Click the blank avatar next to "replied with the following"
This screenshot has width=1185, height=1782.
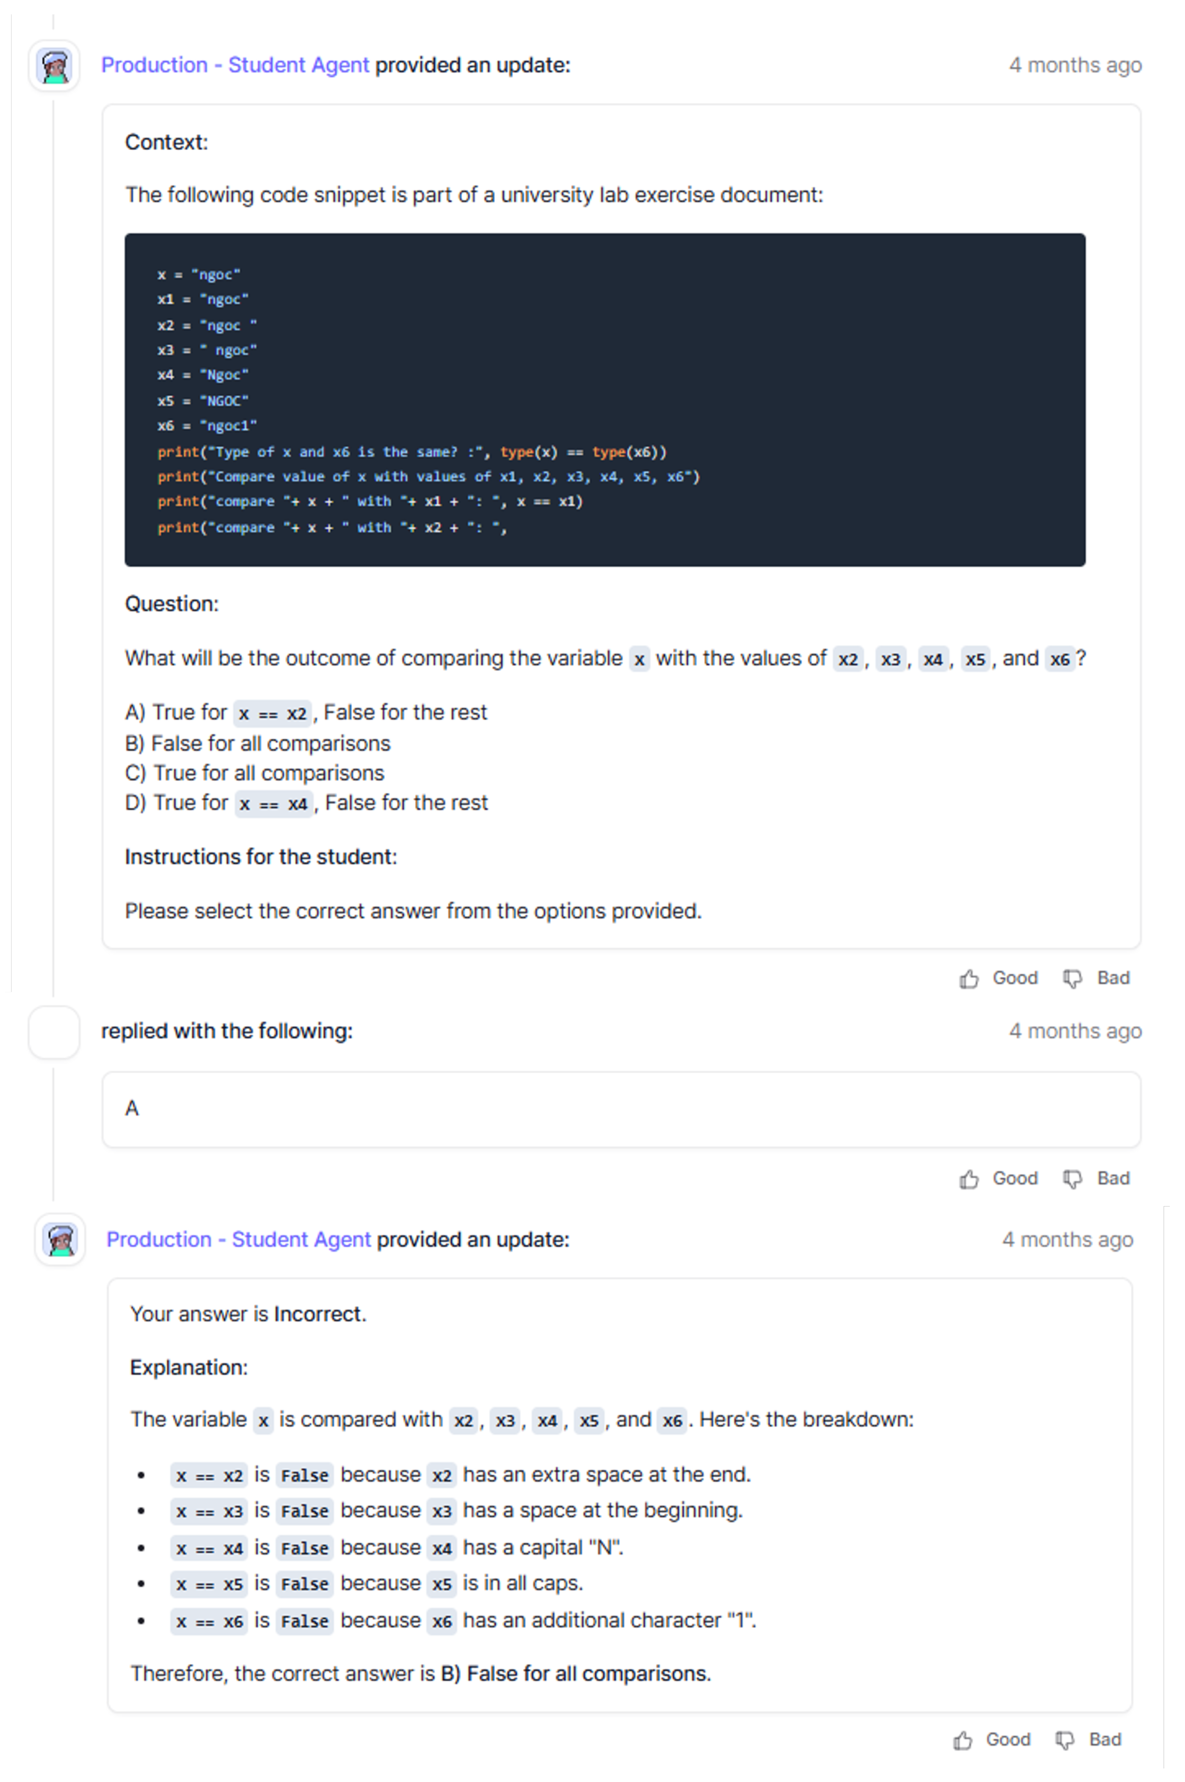point(54,1032)
